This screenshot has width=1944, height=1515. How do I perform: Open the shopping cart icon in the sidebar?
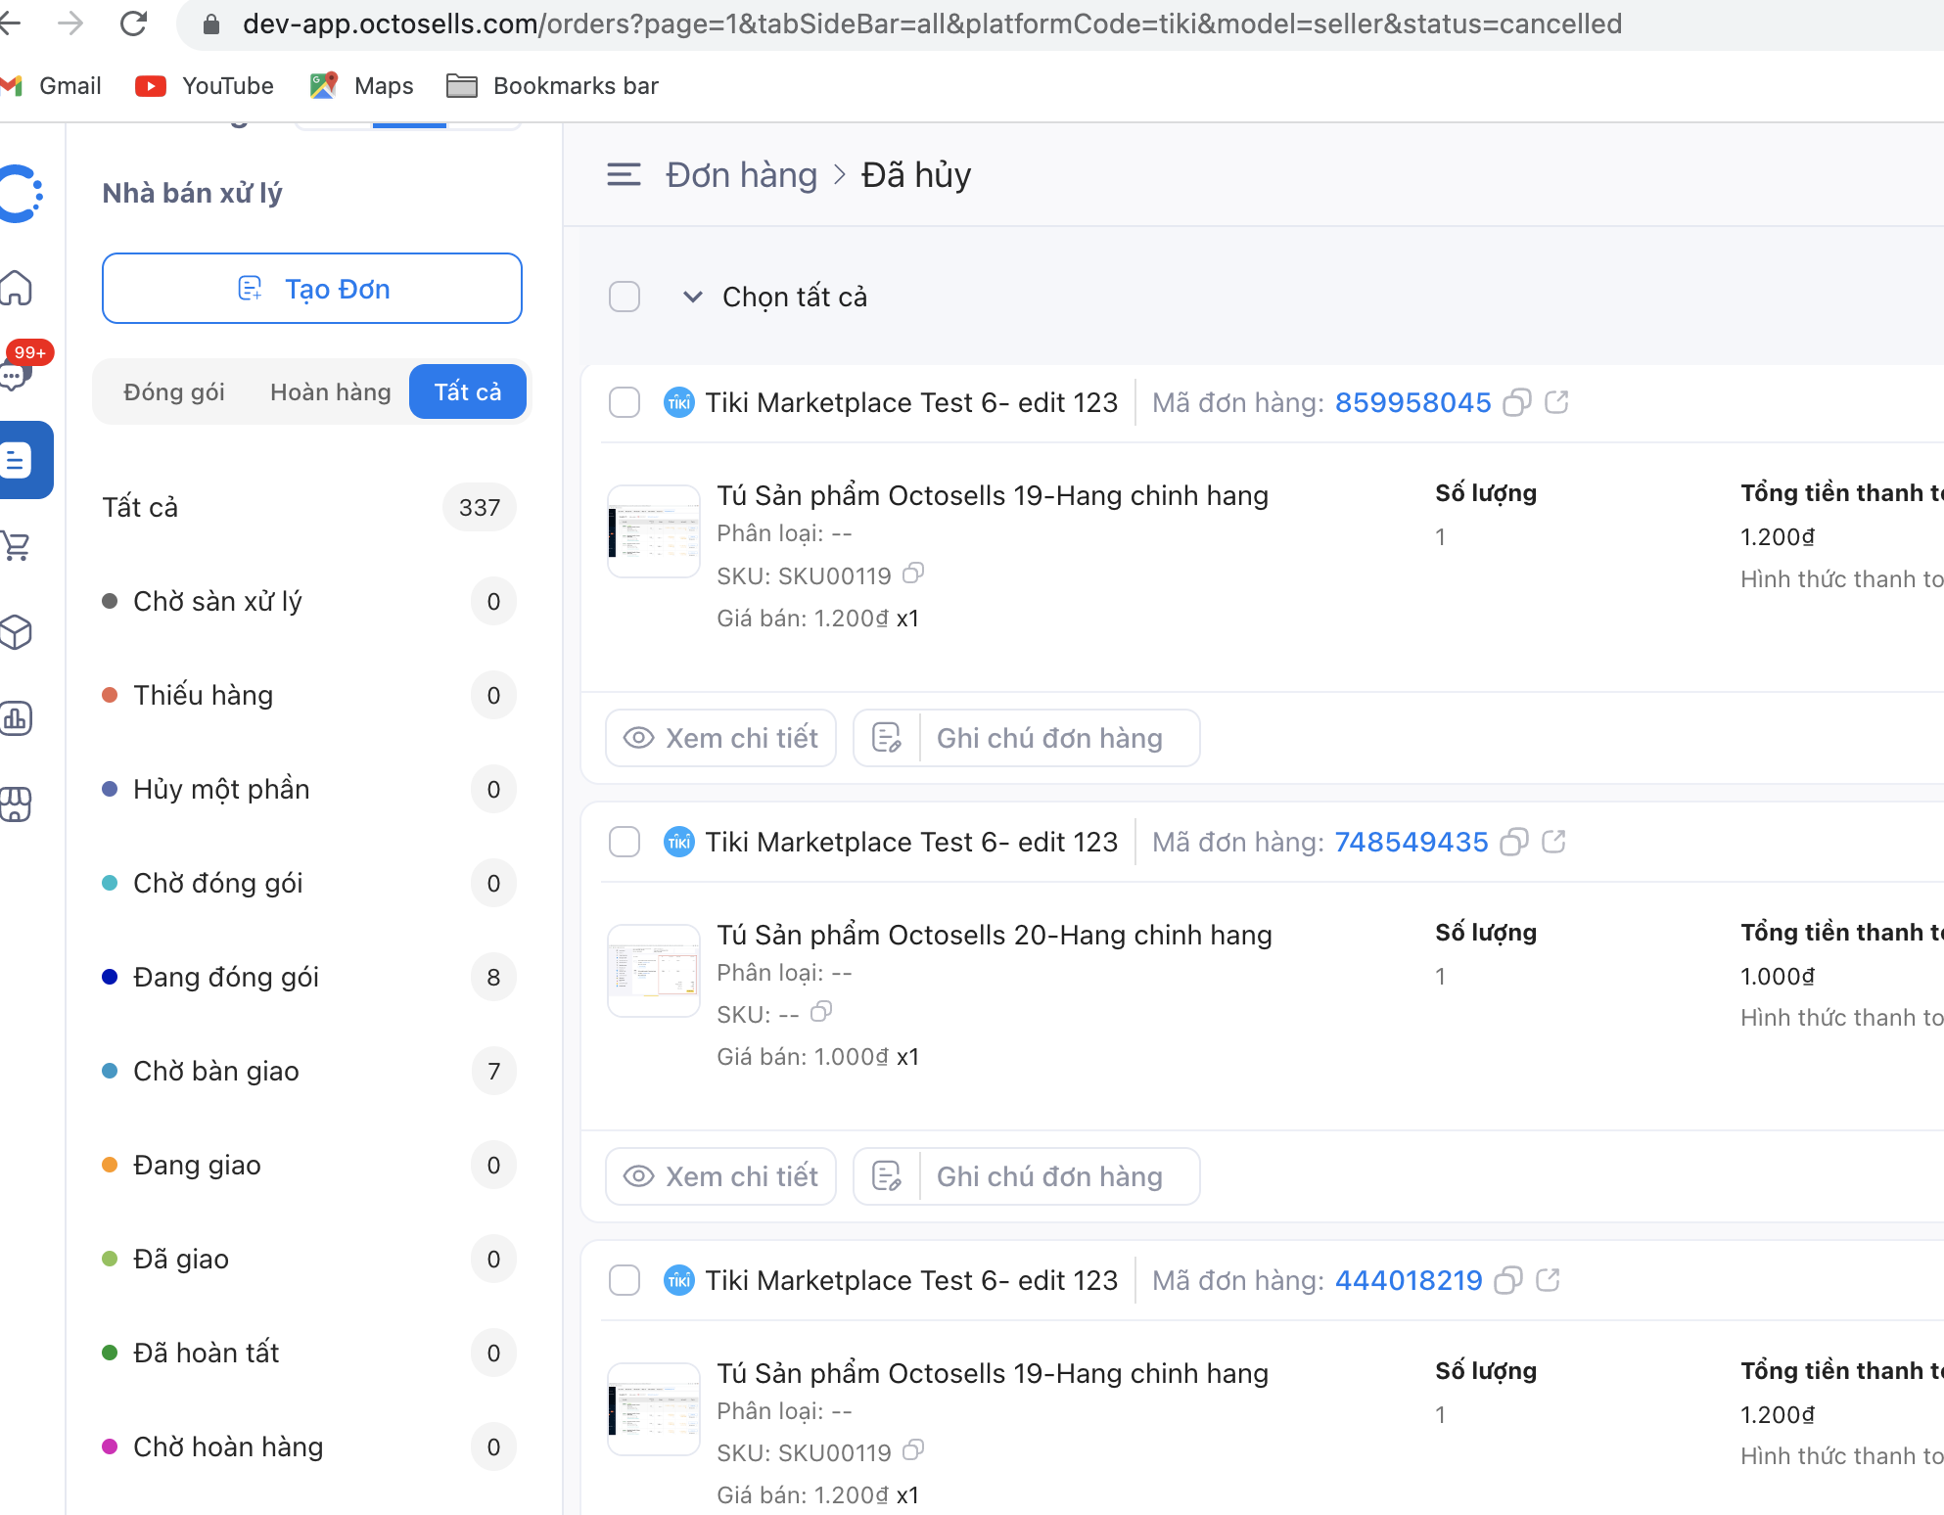tap(17, 545)
